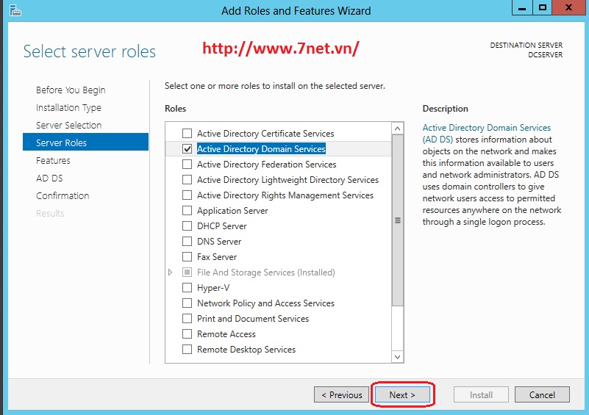Enable the DHCP Server role
Viewport: 589px width, 415px height.
click(187, 226)
